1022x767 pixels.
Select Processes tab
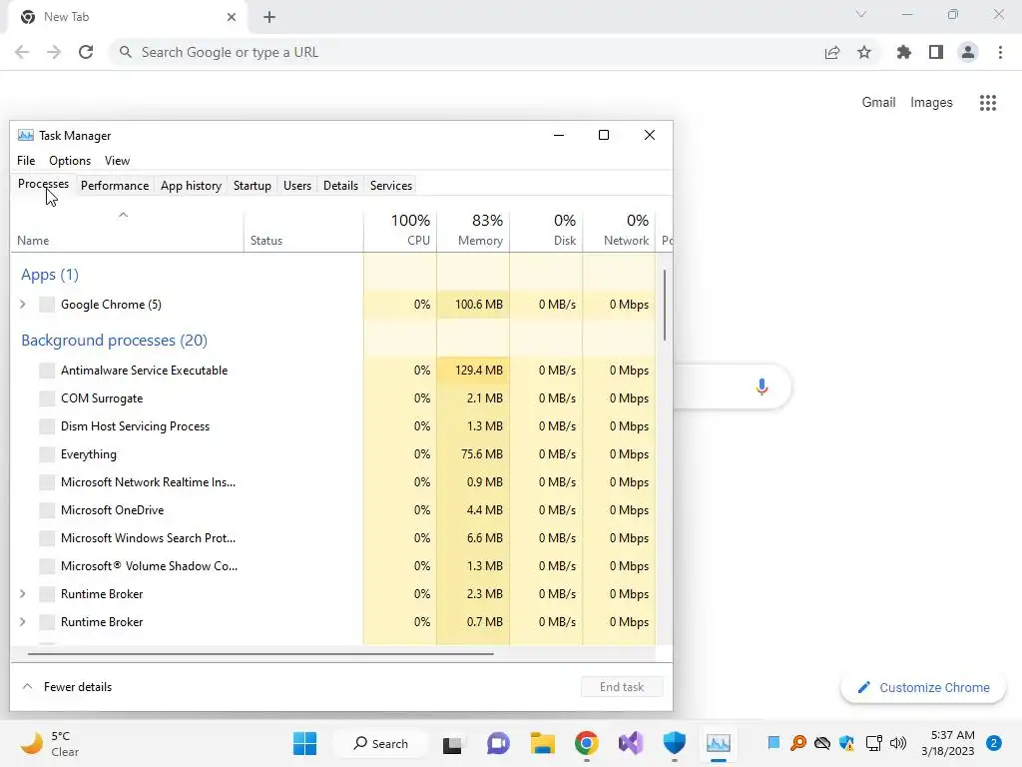[43, 185]
